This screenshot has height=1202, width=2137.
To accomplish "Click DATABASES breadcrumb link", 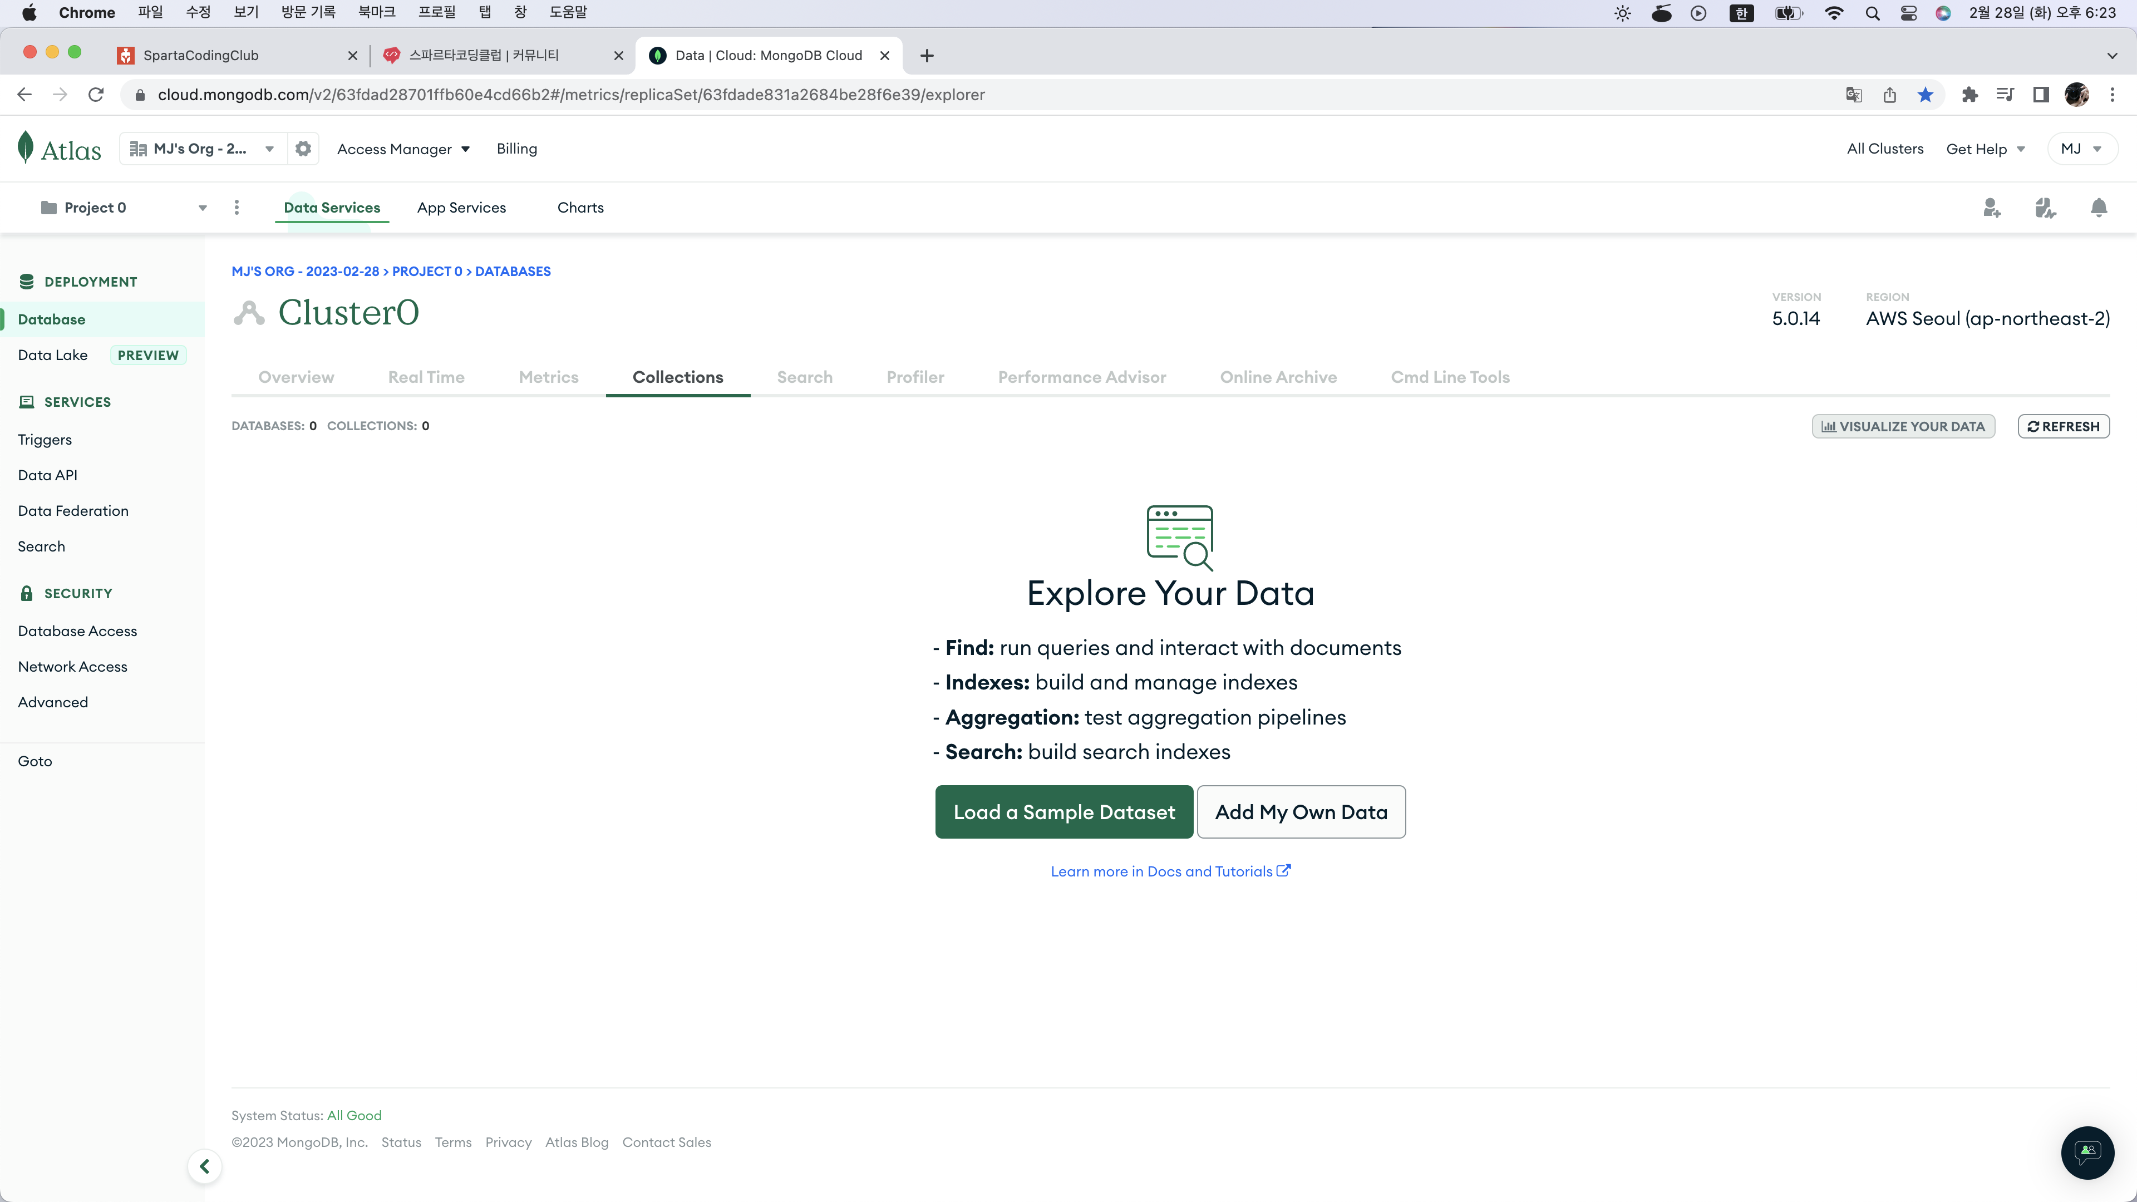I will [x=513, y=271].
